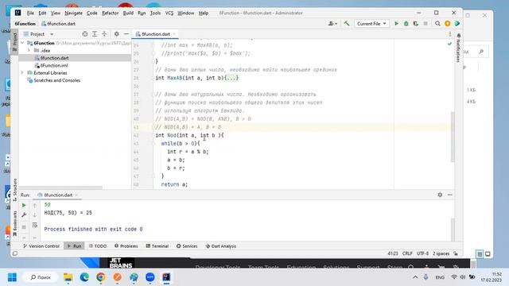Click 2 spaces indent setting
This screenshot has width=509, height=286.
coord(441,253)
